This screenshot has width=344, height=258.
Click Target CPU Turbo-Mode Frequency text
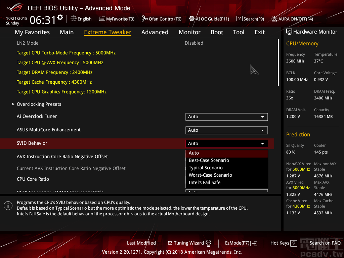pyautogui.click(x=66, y=53)
